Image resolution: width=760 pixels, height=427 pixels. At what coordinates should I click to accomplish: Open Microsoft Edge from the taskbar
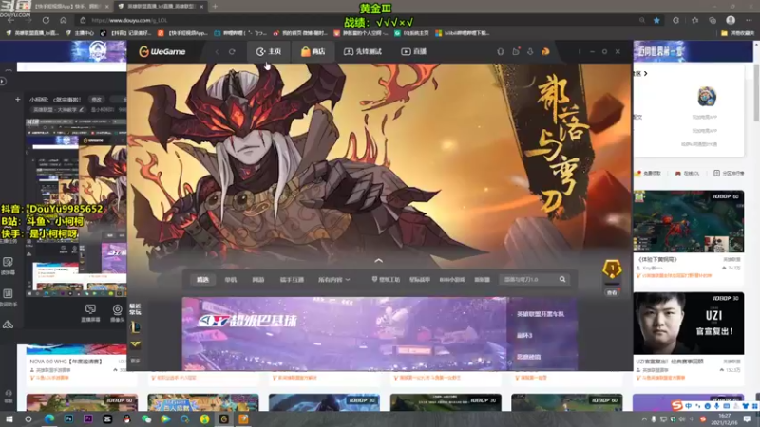[x=49, y=418]
